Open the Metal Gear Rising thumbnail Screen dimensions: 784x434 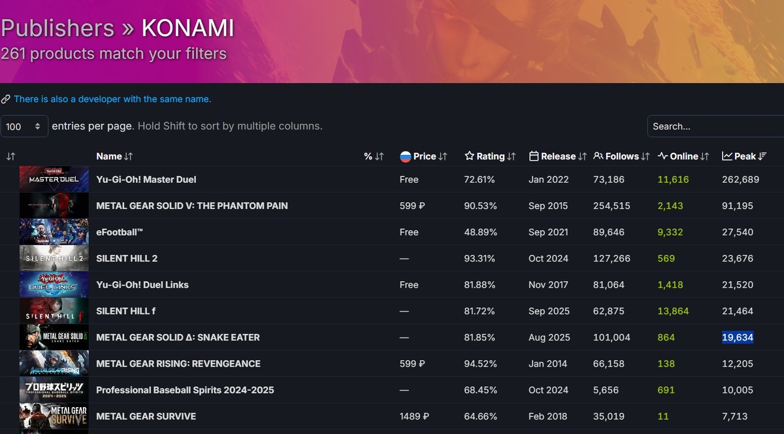point(54,363)
